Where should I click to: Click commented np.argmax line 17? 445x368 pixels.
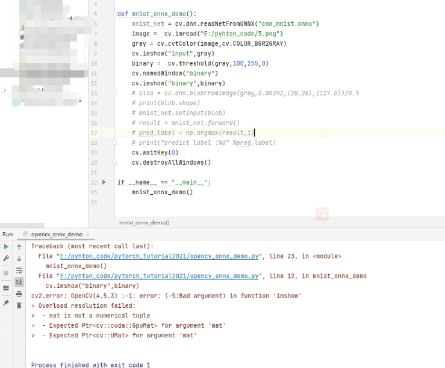[193, 133]
